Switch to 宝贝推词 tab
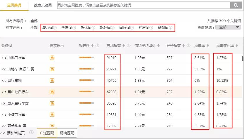 tap(14, 5)
